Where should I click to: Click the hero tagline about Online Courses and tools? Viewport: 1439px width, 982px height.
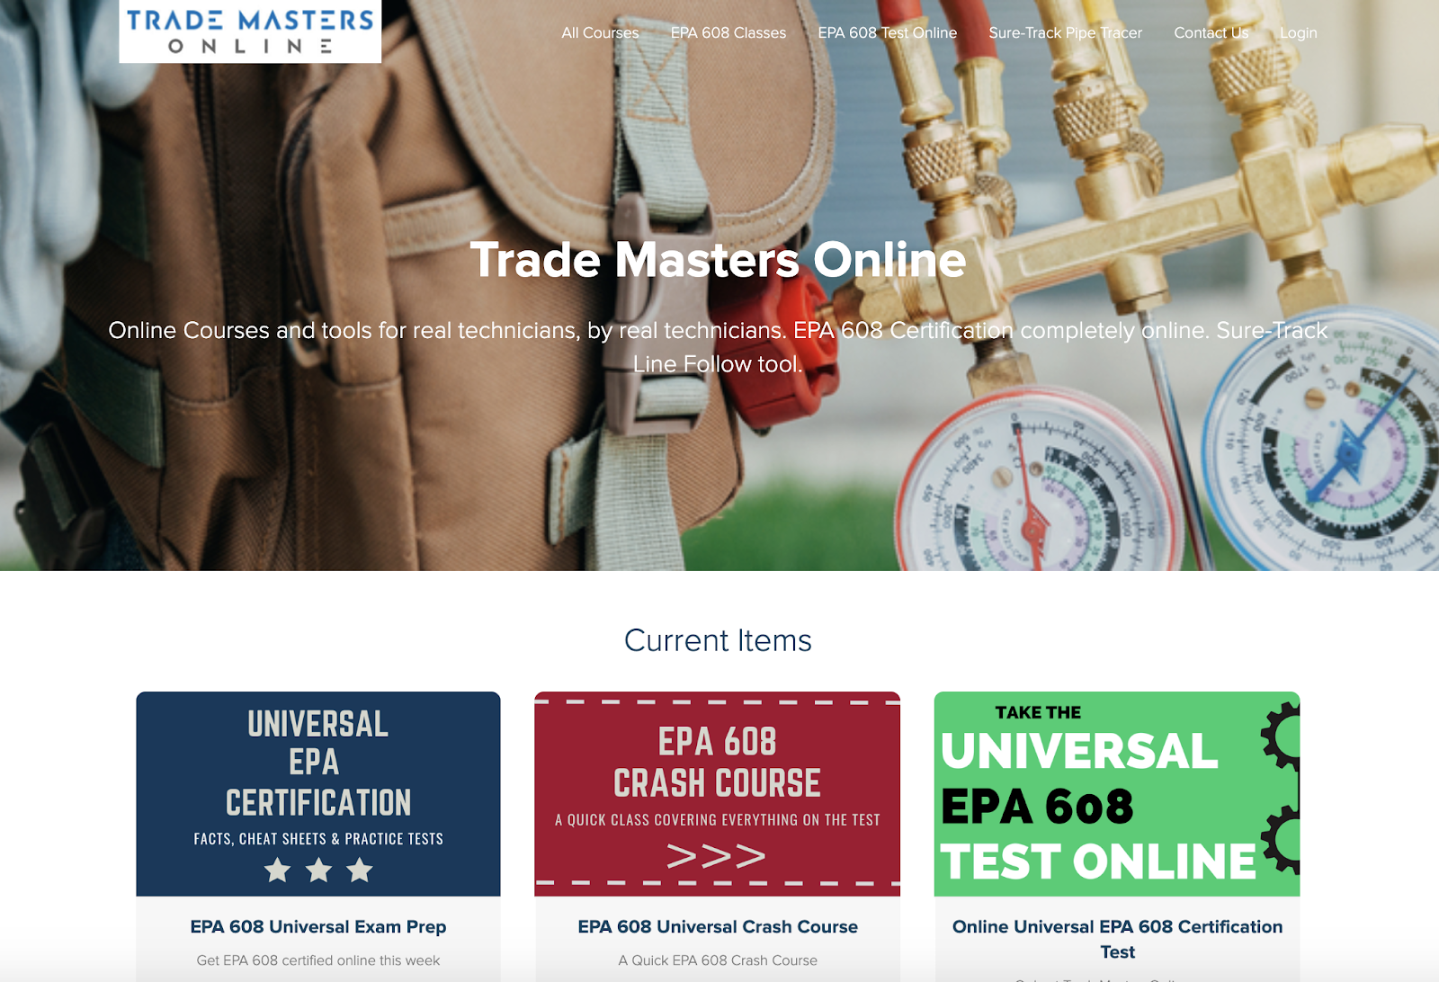pos(718,347)
